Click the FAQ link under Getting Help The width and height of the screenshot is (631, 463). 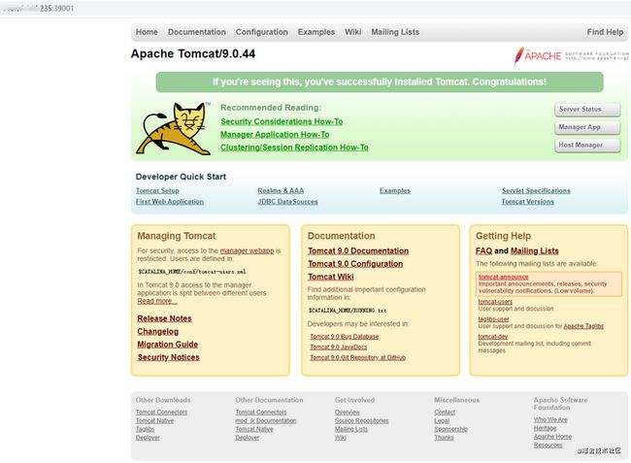pyautogui.click(x=483, y=251)
